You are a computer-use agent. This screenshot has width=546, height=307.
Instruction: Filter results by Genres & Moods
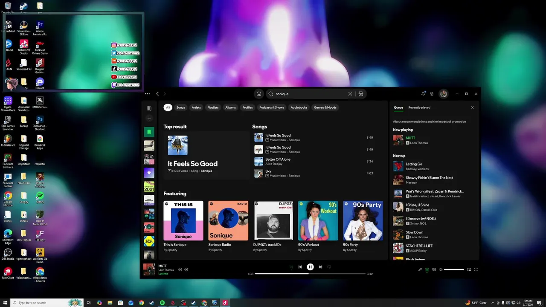(325, 107)
